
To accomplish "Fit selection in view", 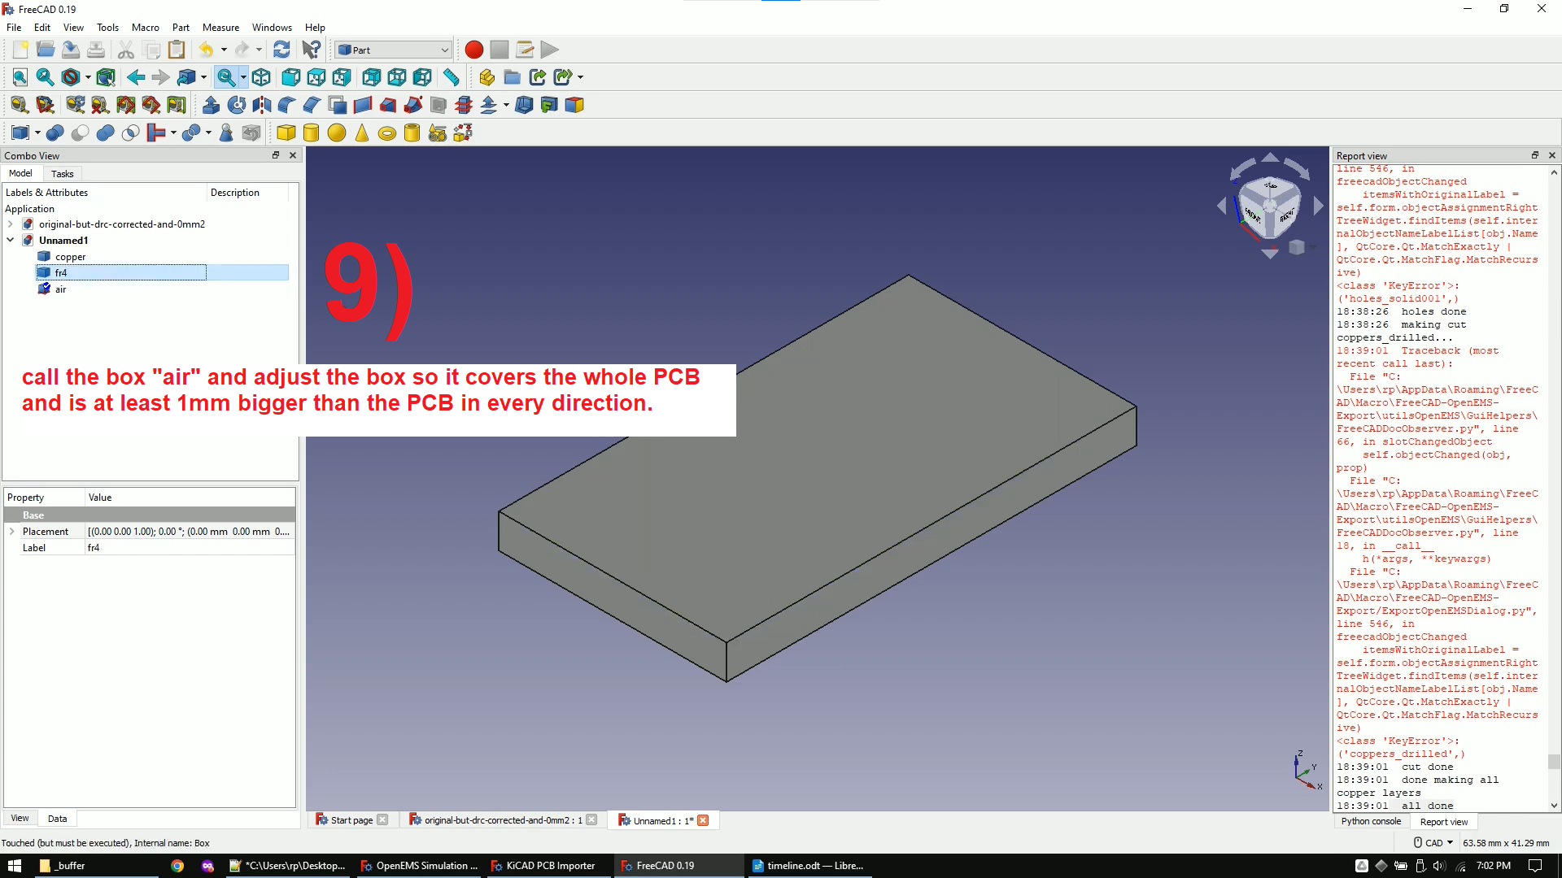I will click(45, 77).
